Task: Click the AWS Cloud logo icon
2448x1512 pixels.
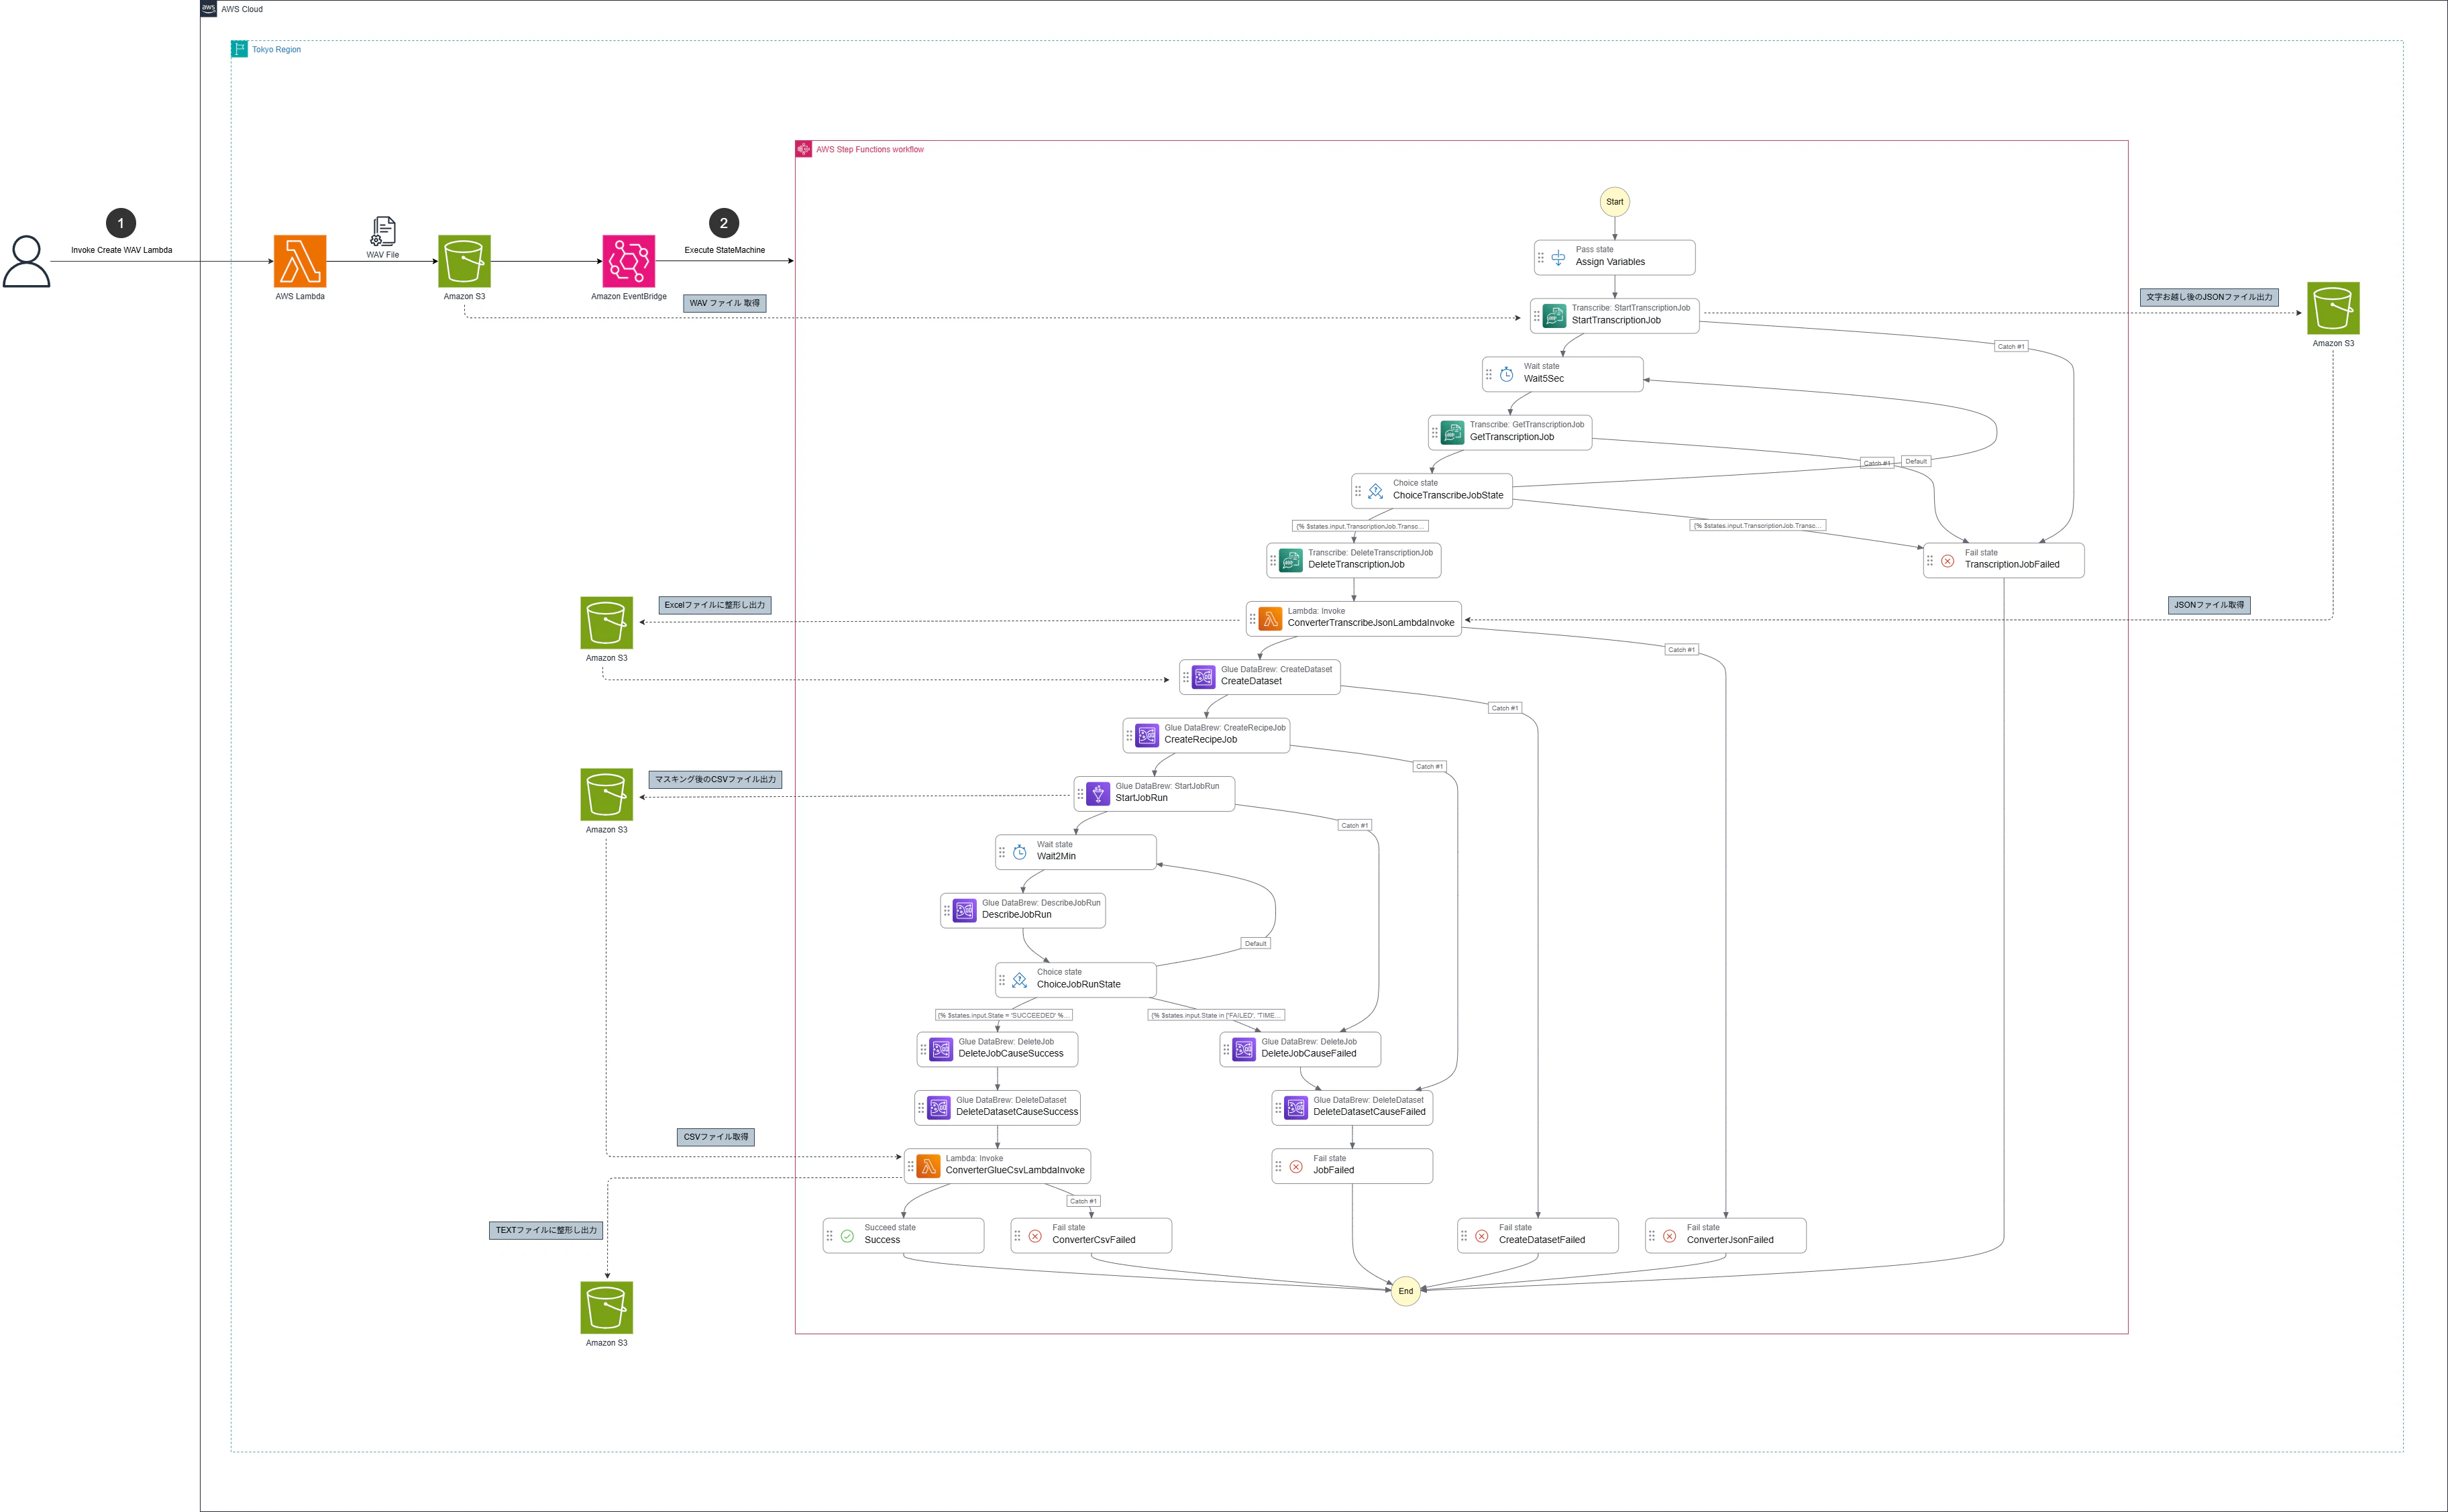Action: 209,9
